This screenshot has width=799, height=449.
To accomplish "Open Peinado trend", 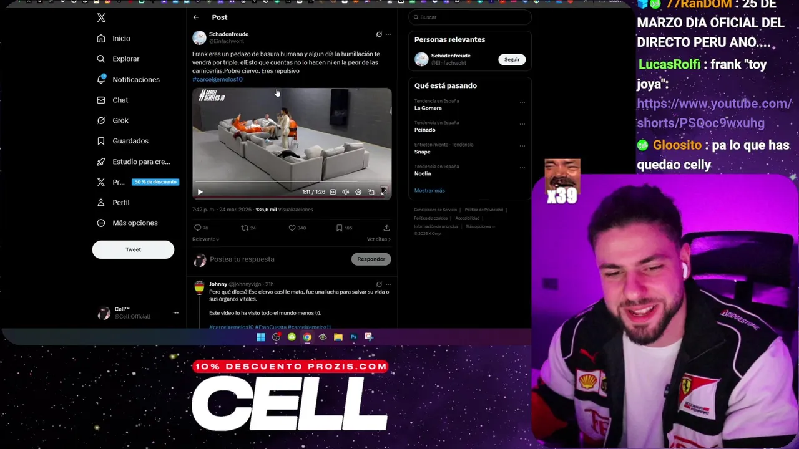I will 425,130.
